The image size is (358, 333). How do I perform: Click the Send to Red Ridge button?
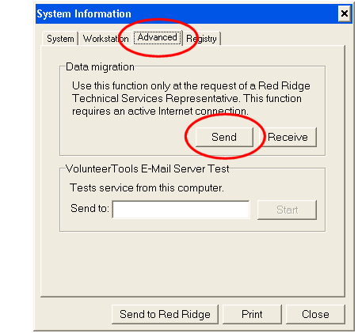click(x=165, y=314)
